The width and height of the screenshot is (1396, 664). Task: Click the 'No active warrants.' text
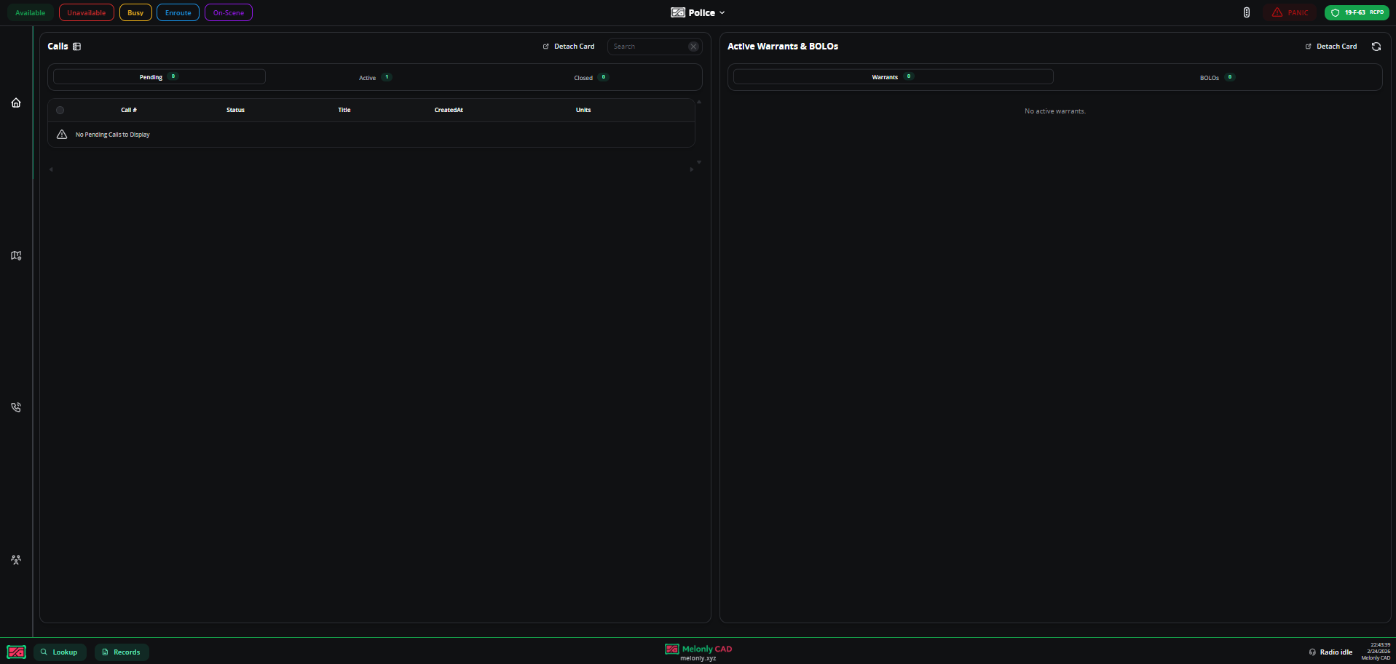(1055, 111)
